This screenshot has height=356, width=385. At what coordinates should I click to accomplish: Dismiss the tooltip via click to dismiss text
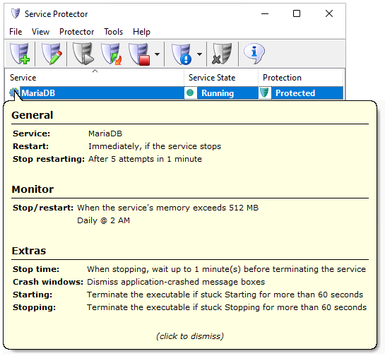(190, 336)
